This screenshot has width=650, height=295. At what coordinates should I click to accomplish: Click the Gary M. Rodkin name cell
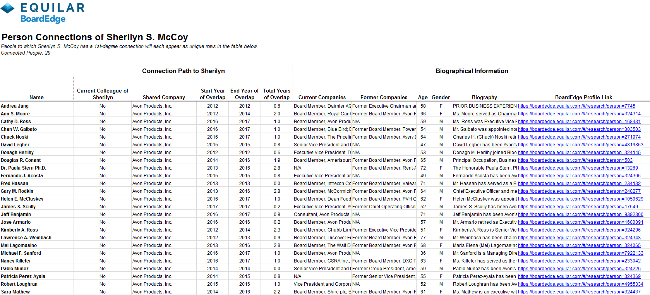pyautogui.click(x=17, y=191)
